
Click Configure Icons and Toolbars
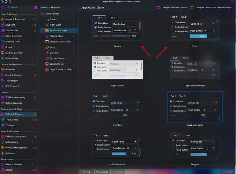point(172,8)
